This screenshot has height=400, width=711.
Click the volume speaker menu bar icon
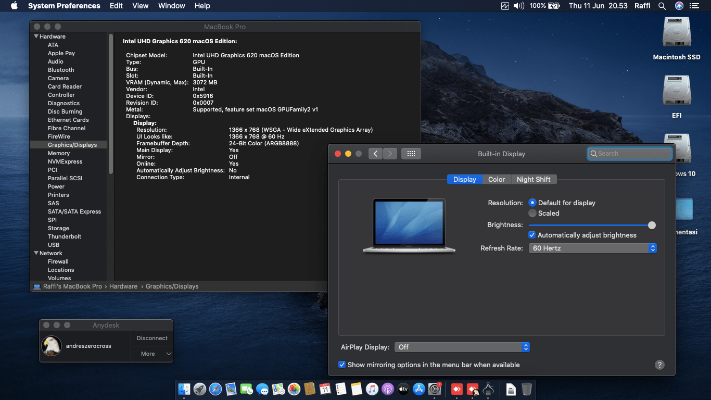tap(519, 6)
